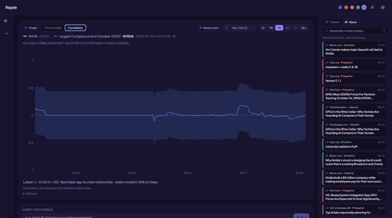Viewport: 392px width, 218px height.
Task: Select the ALL time range
Action: (304, 28)
